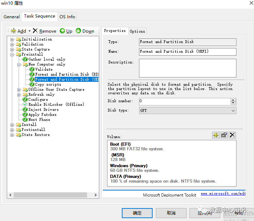Viewport: 254px width, 221px height.
Task: Click the edit volume properties icon
Action: coord(224,135)
